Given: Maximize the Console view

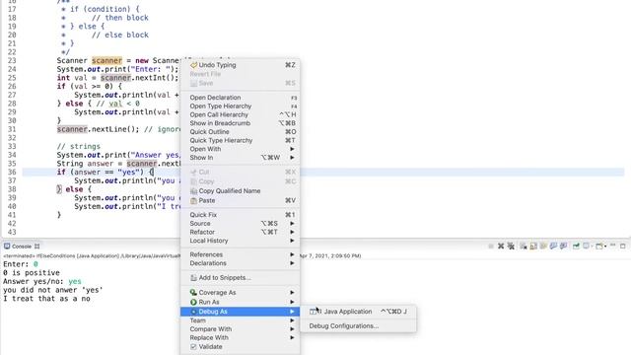Looking at the screenshot, I should [x=623, y=246].
